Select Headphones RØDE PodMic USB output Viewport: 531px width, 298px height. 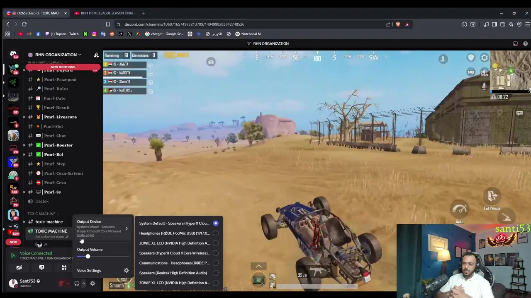coord(179,233)
